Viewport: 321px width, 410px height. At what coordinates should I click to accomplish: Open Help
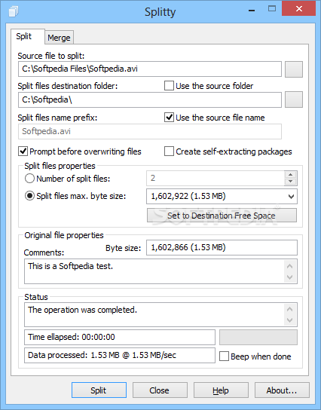(221, 390)
